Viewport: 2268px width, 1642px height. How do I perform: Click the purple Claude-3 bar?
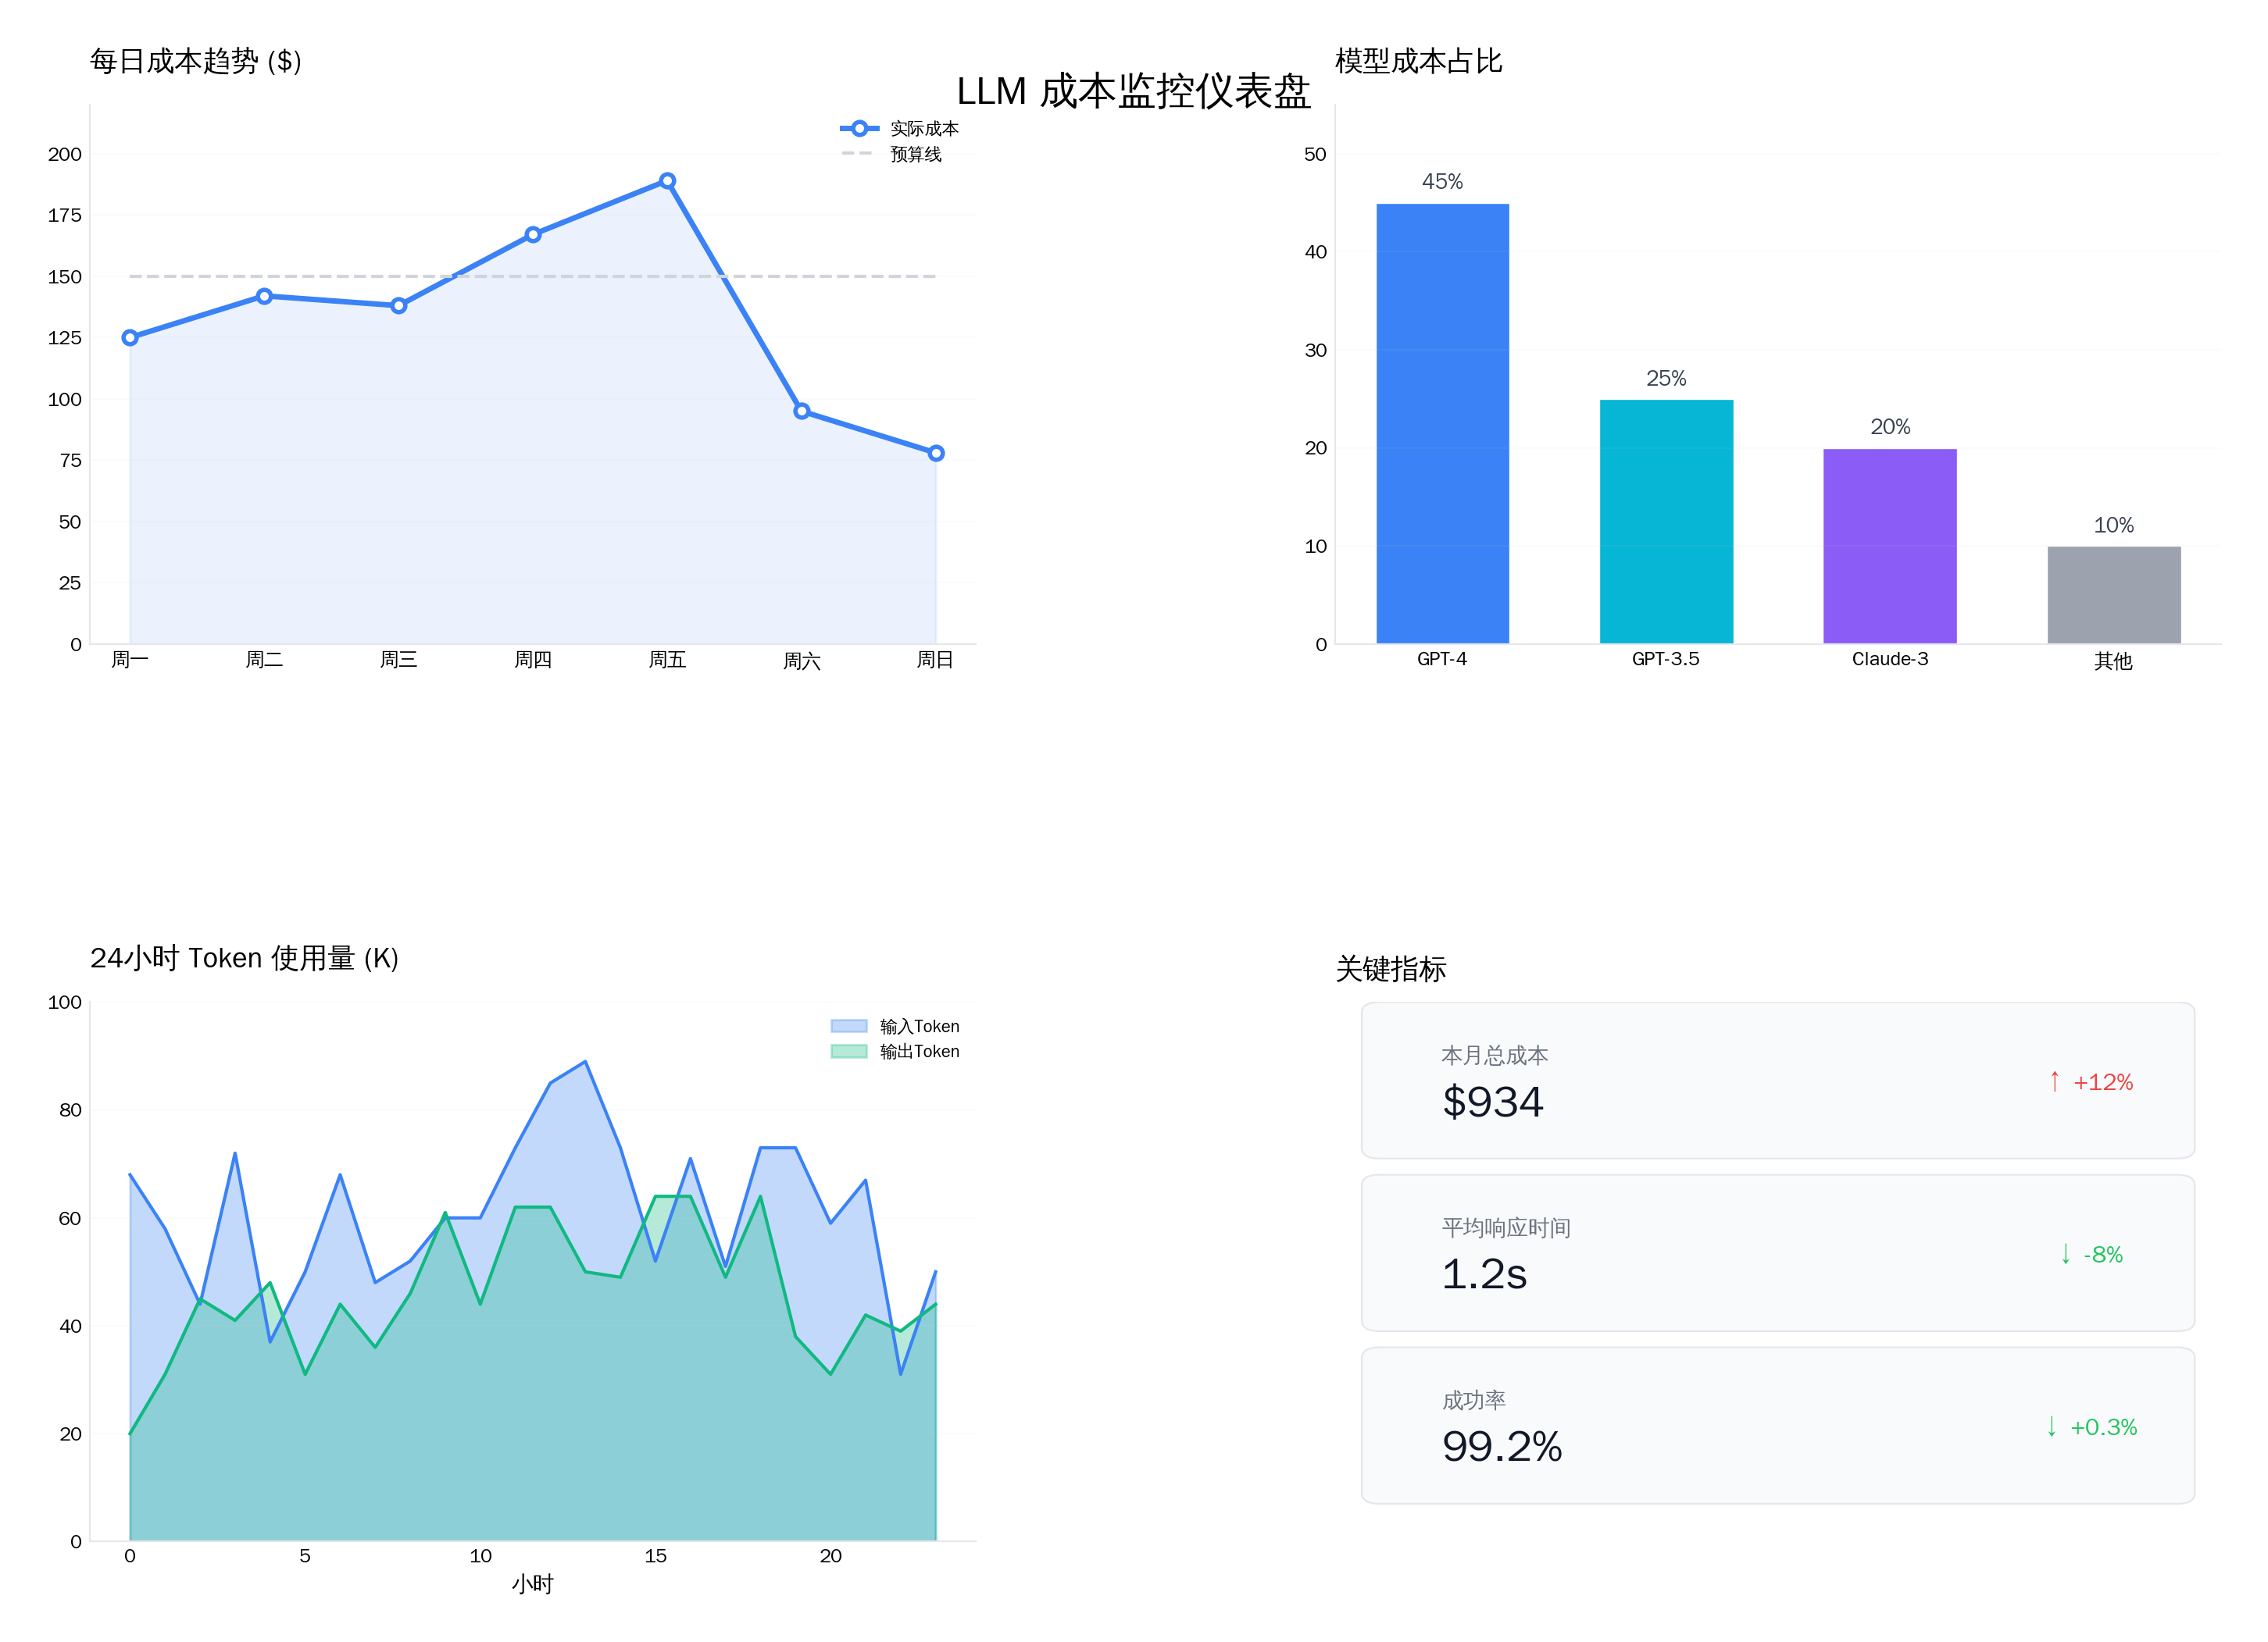pyautogui.click(x=1889, y=546)
